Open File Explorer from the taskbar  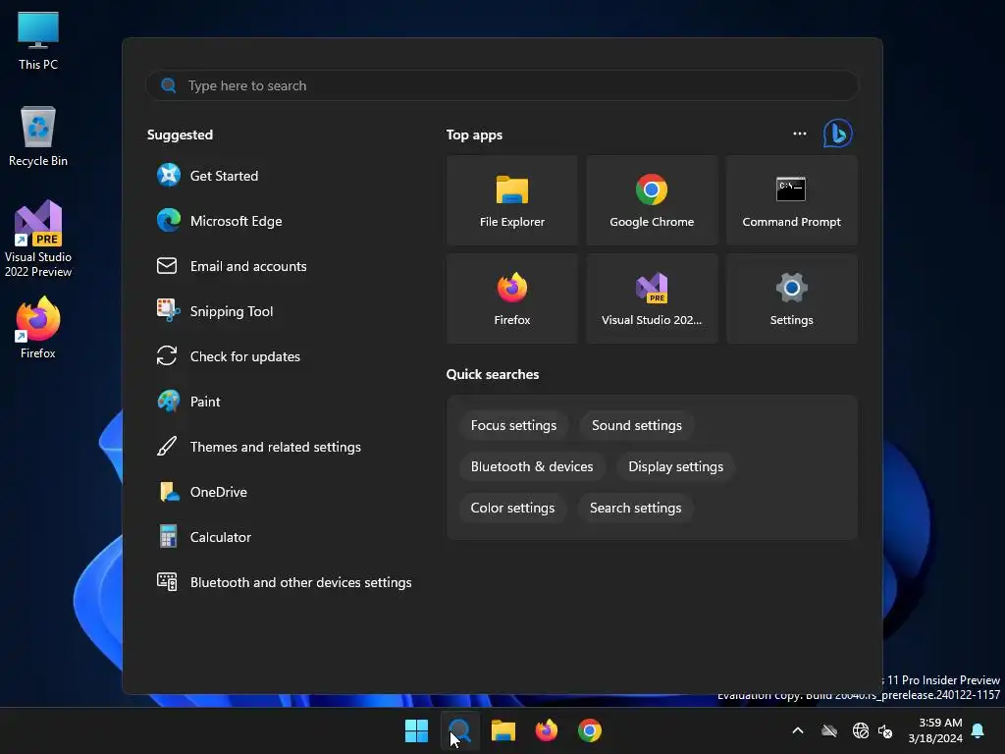tap(503, 730)
